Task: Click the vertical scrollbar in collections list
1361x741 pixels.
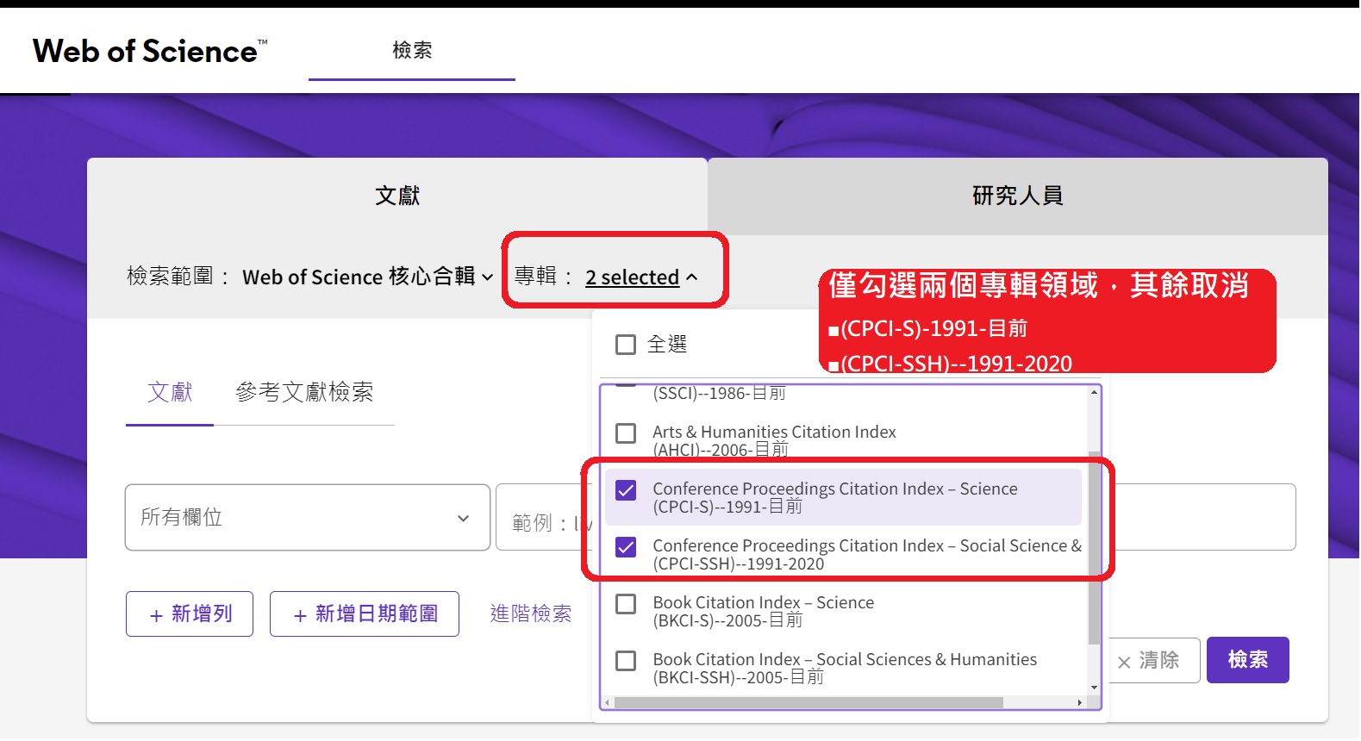Action: (x=1094, y=547)
